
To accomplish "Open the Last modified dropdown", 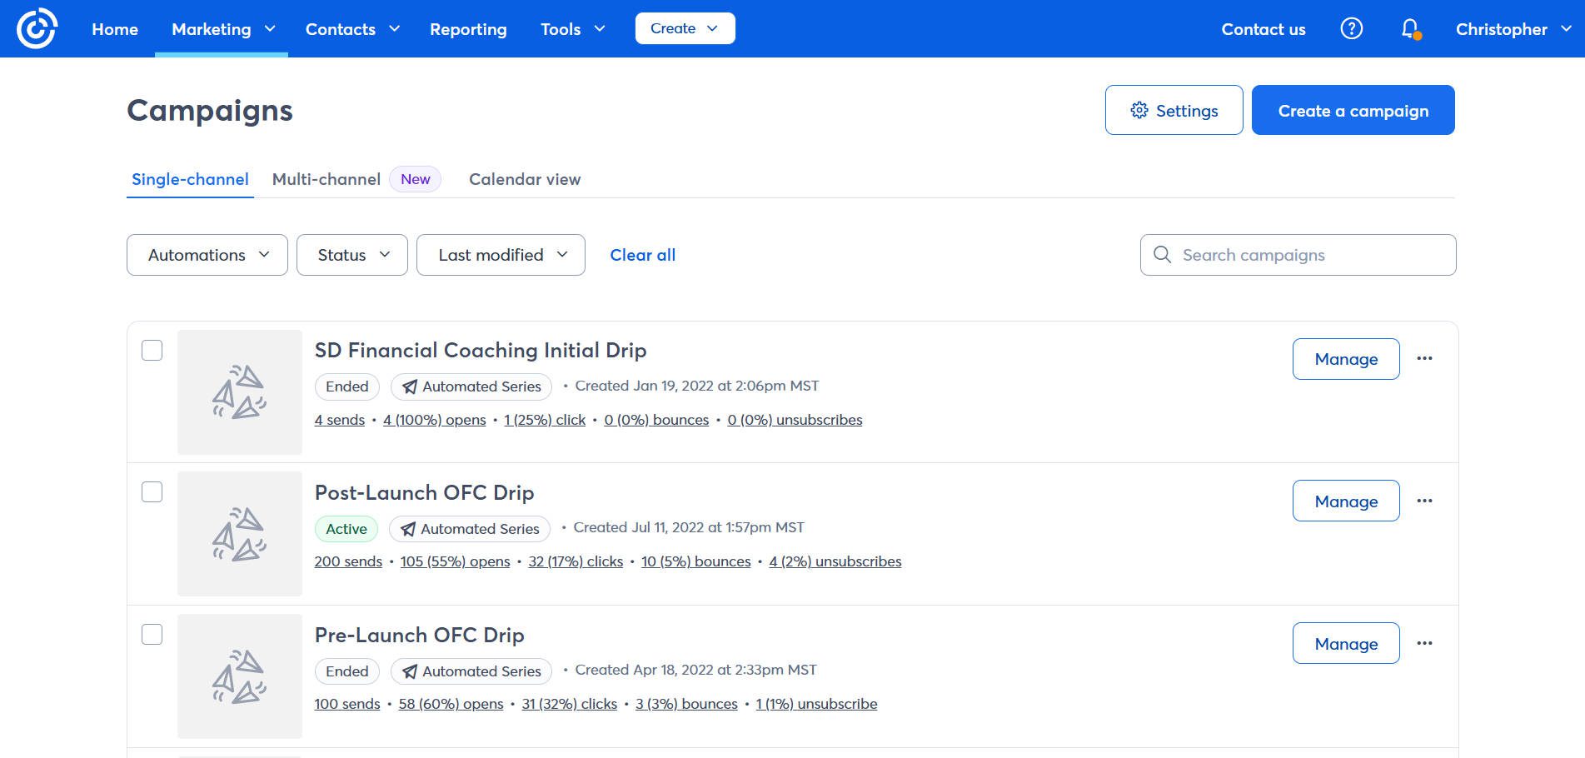I will pyautogui.click(x=500, y=255).
